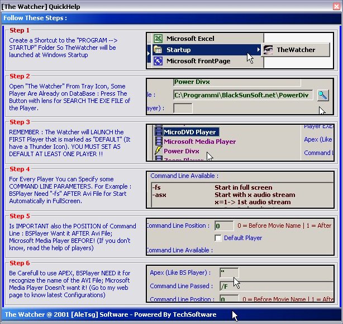
Task: Click the Power Divx name field
Action: 237,82
